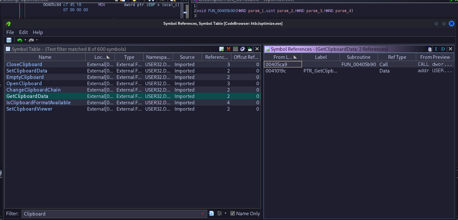
Task: Close the Symbol References panel
Action: click(450, 49)
